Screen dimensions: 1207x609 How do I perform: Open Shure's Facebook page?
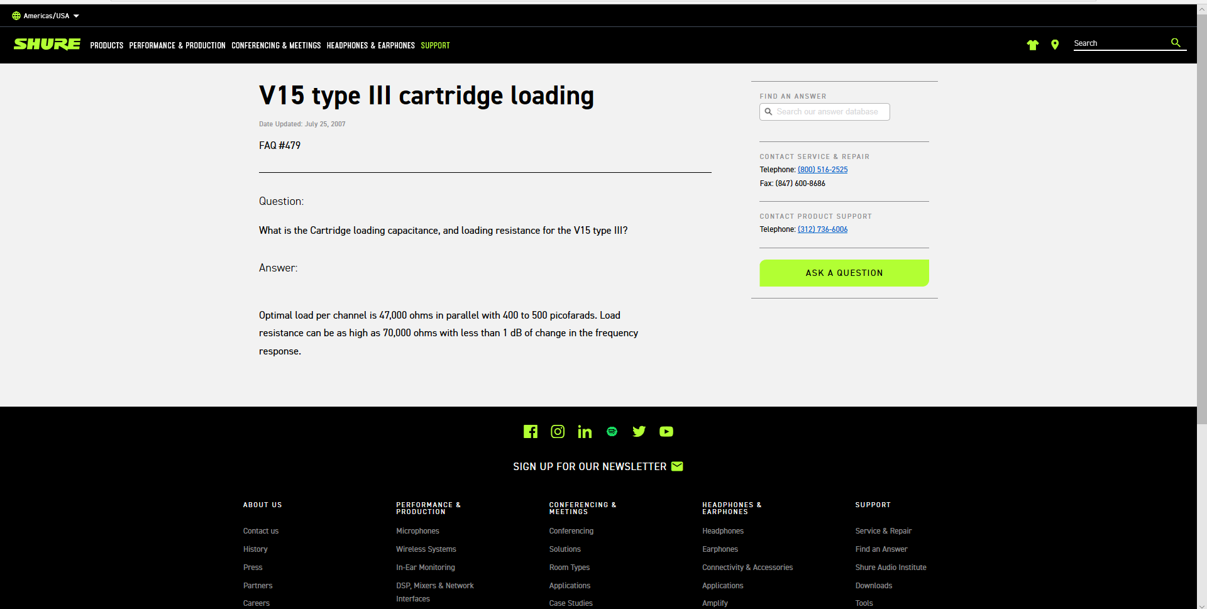coord(531,431)
